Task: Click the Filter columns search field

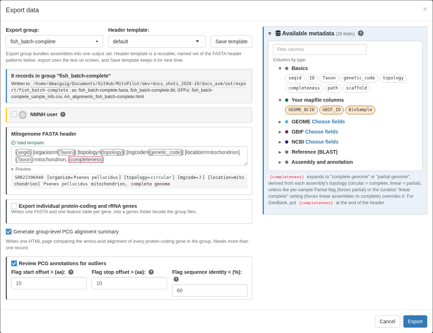Action: [x=320, y=49]
